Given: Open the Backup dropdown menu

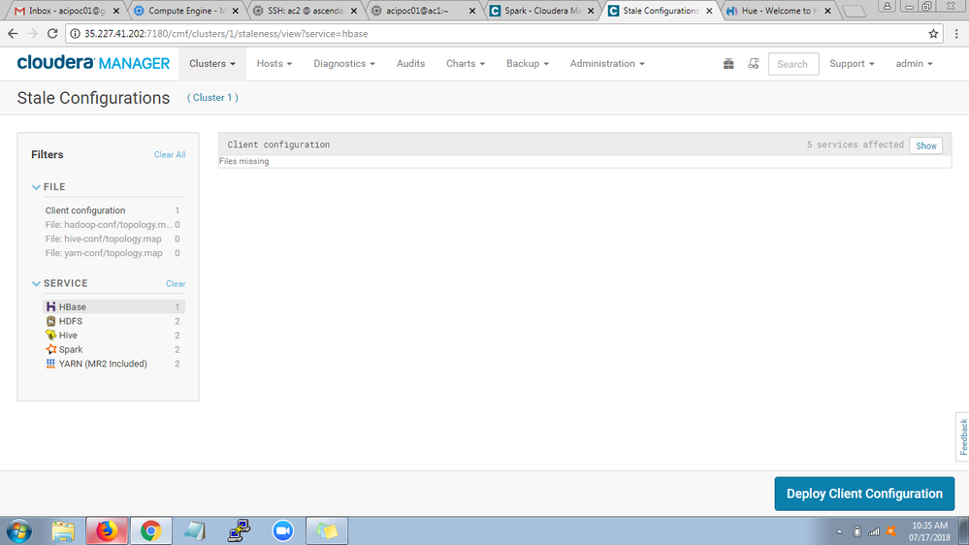Looking at the screenshot, I should [527, 64].
